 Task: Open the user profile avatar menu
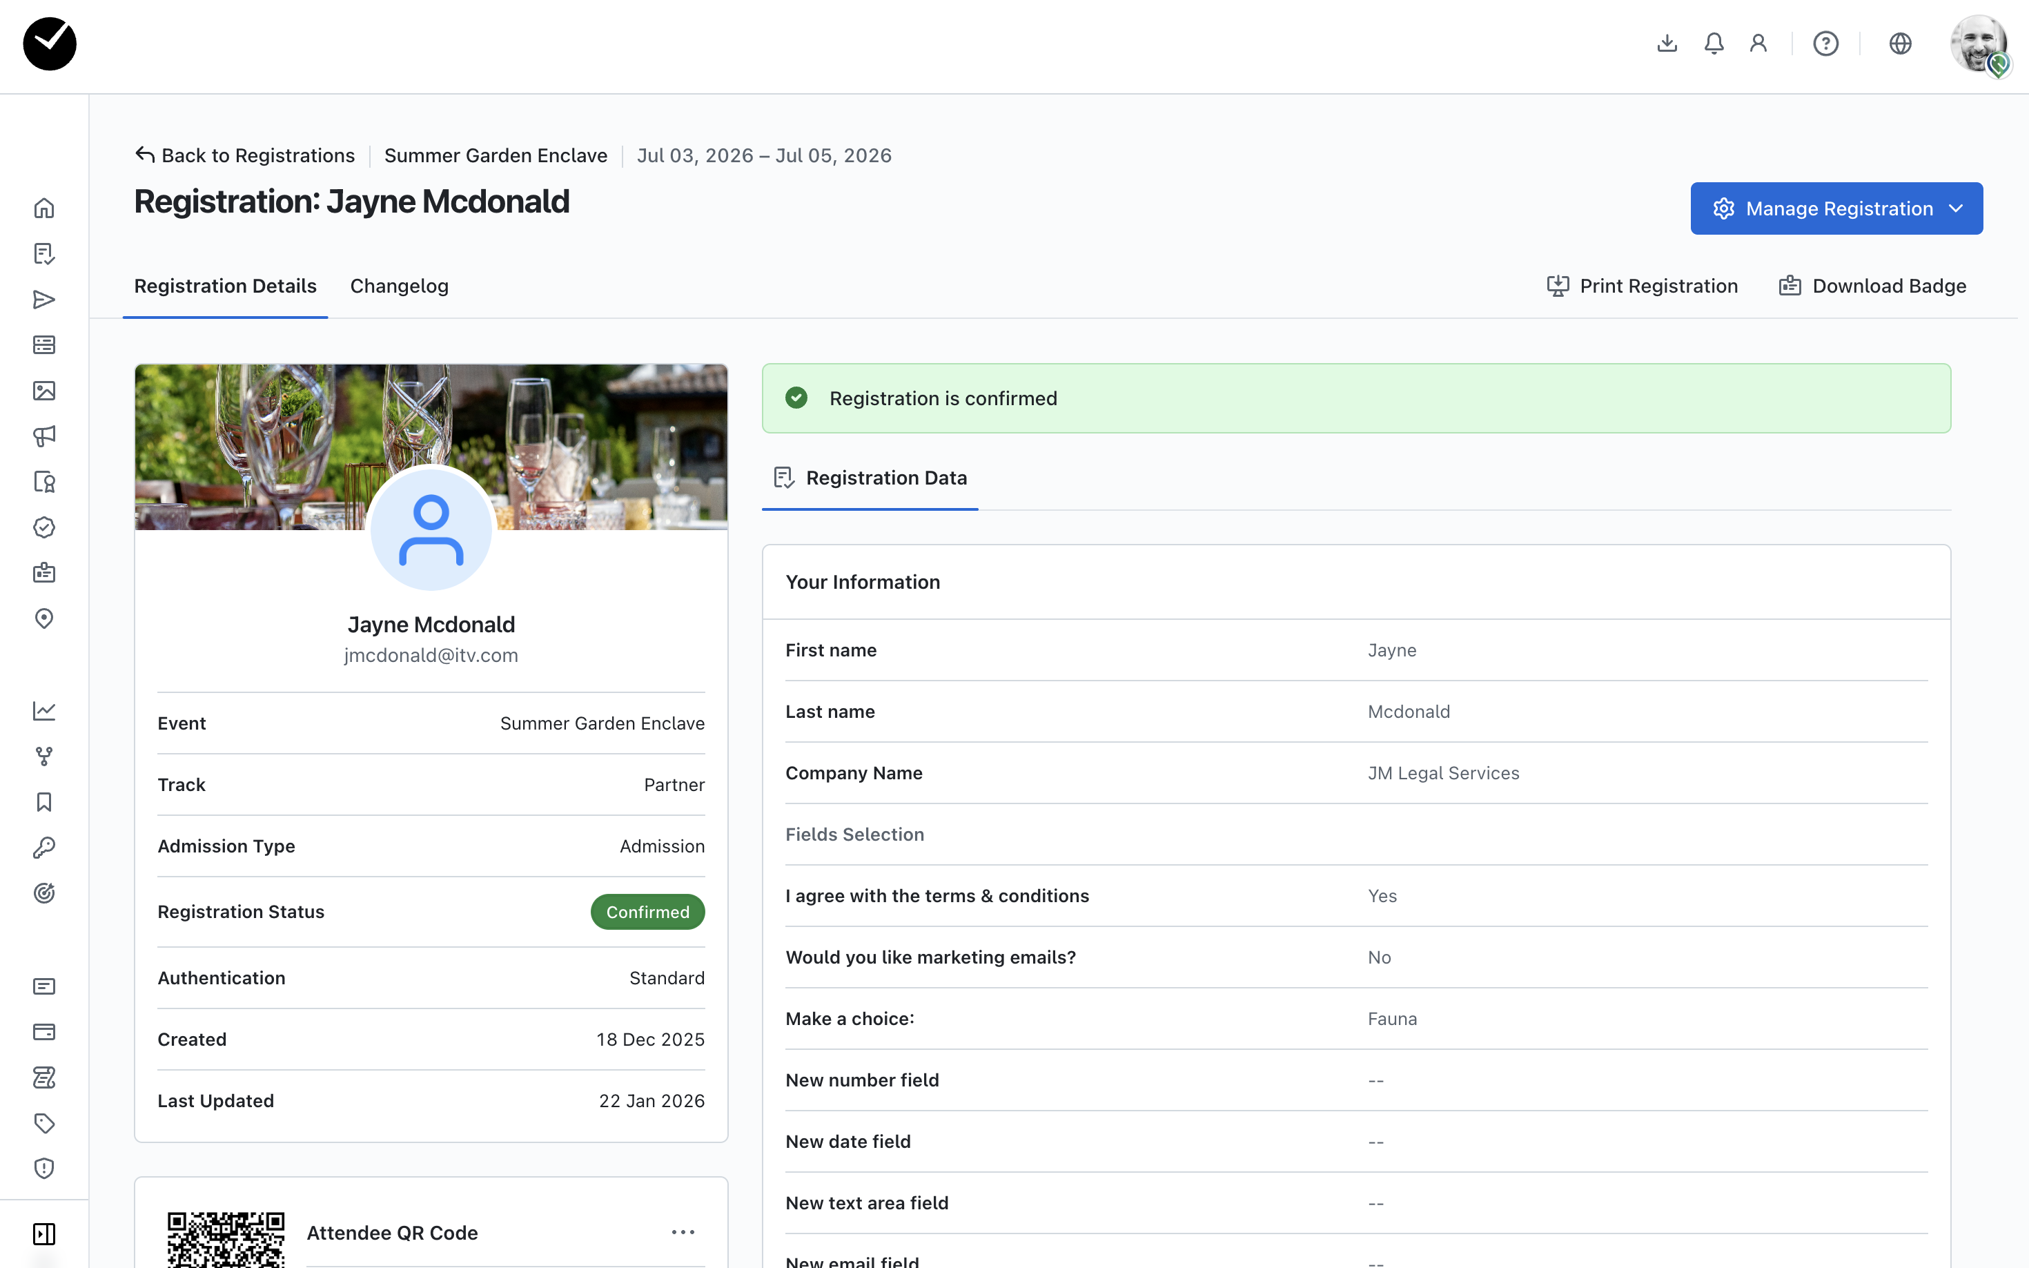click(1978, 43)
